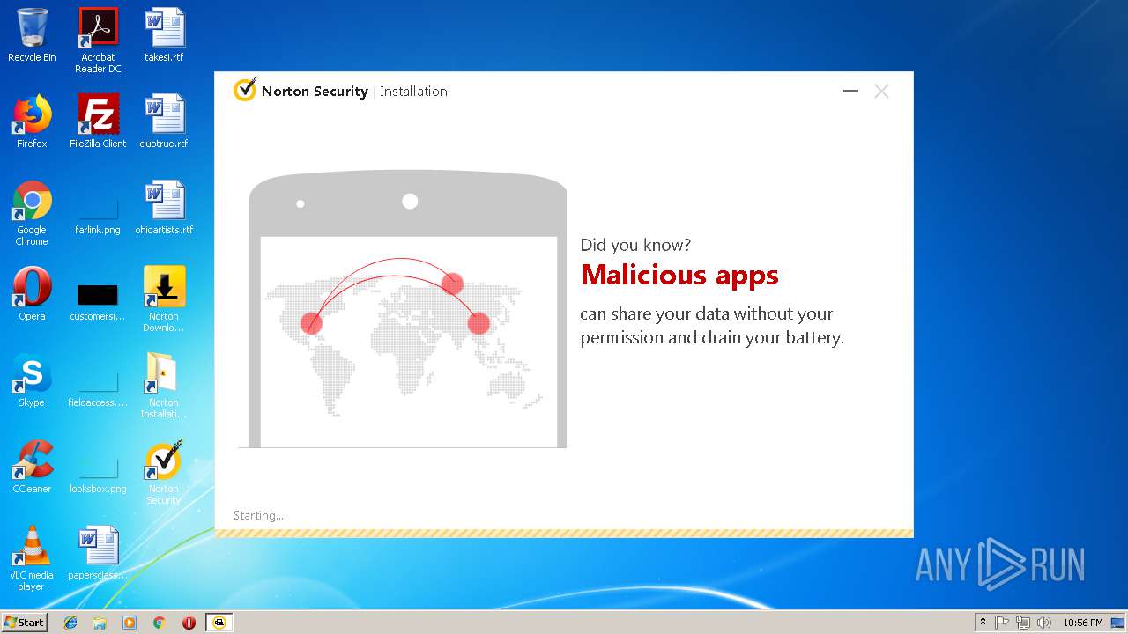This screenshot has height=634, width=1128.
Task: Open Opera from the taskbar
Action: point(189,623)
